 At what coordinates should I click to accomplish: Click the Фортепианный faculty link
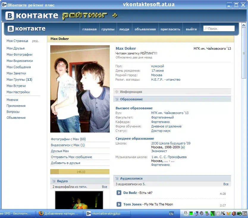point(162,117)
